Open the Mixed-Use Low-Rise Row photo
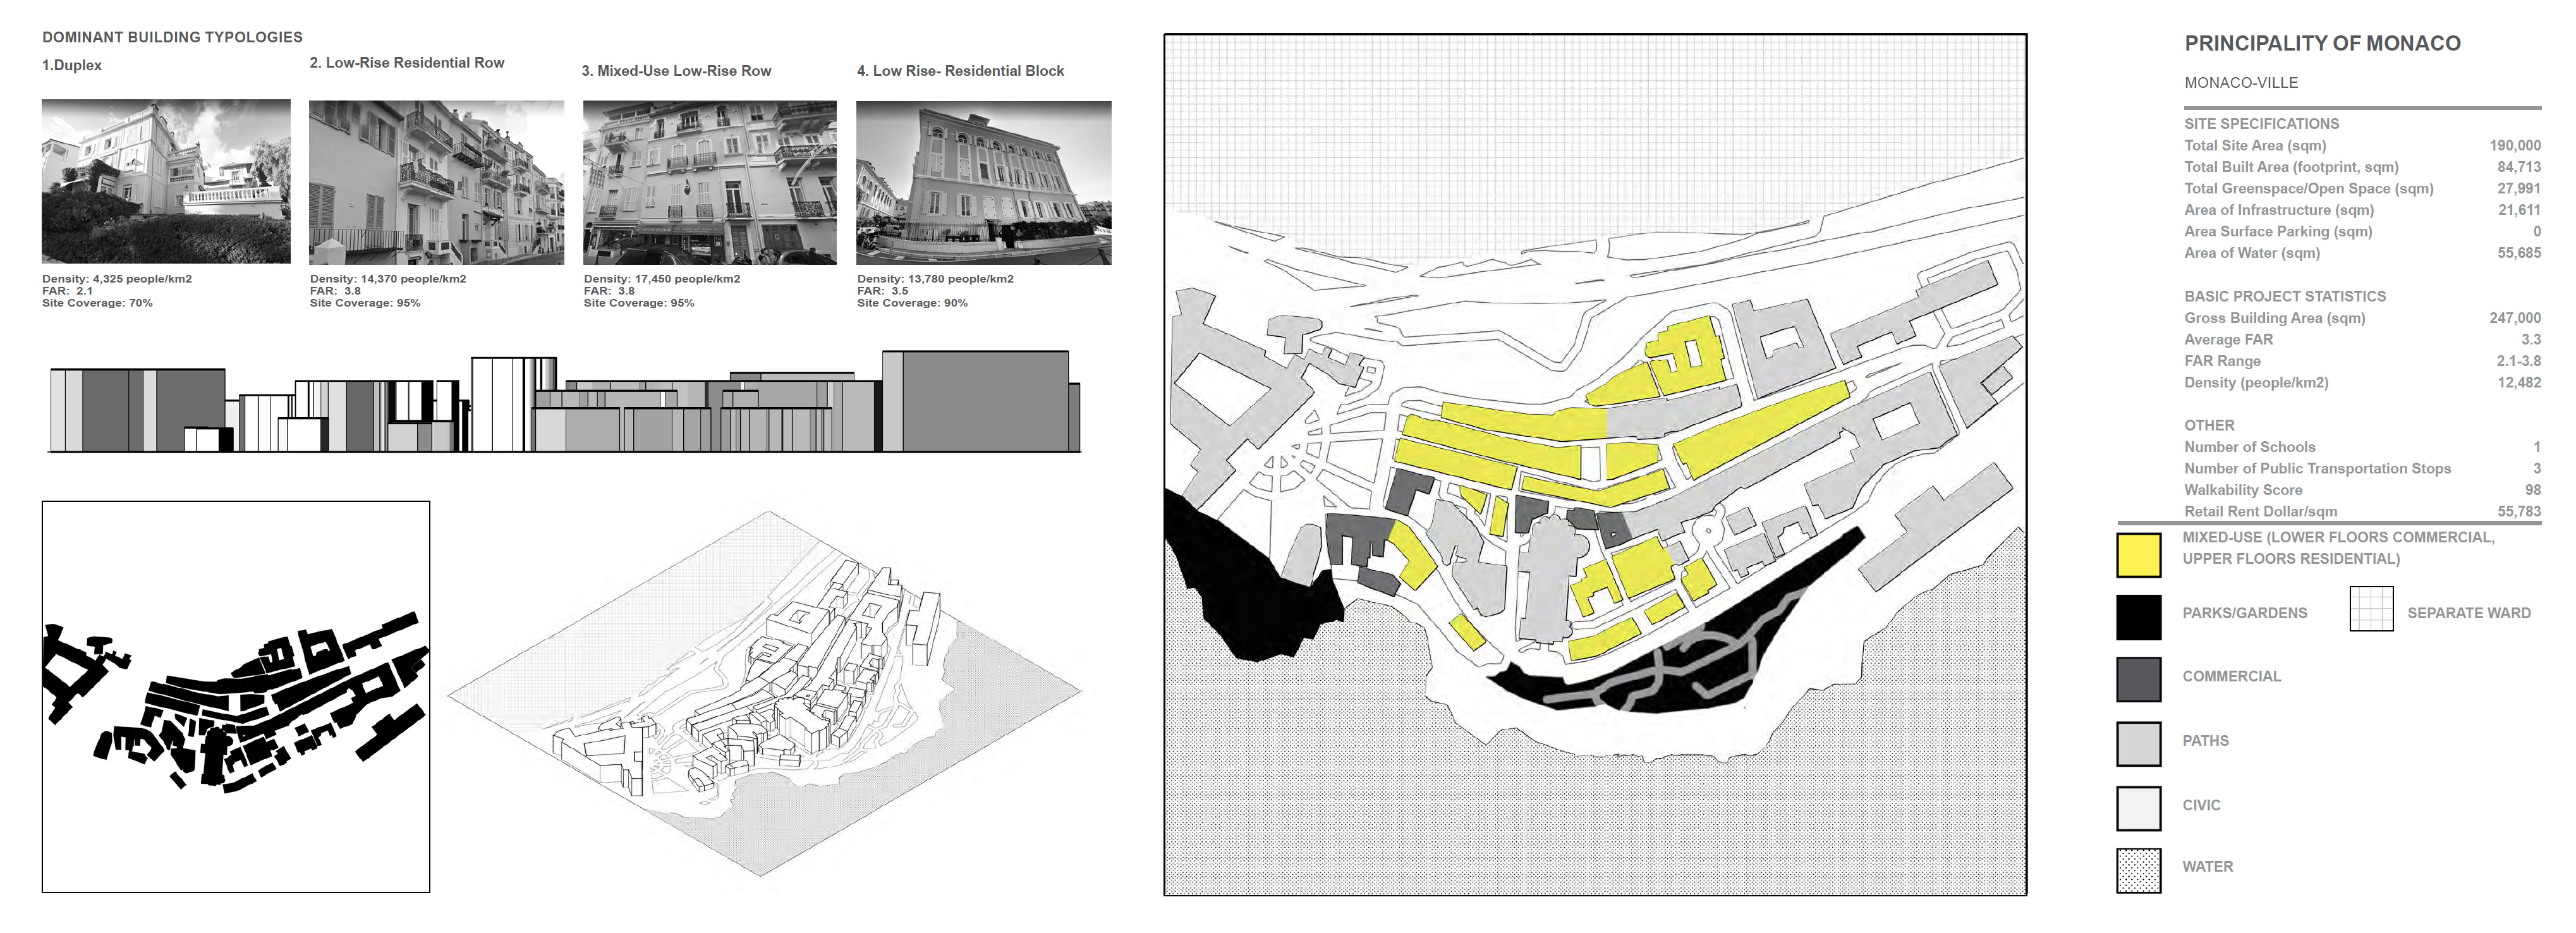The height and width of the screenshot is (933, 2576). 710,182
